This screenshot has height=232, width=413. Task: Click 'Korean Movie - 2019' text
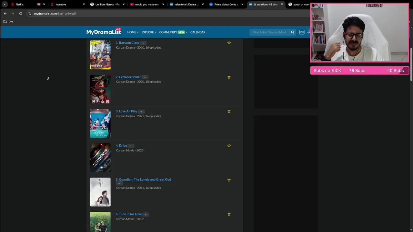130,219
